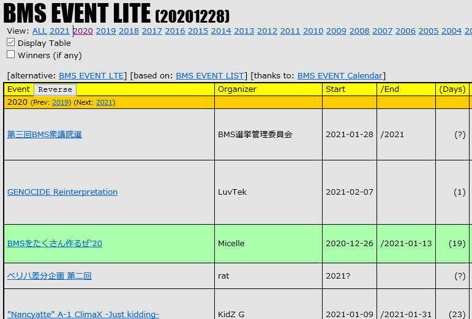The height and width of the screenshot is (319, 472).
Task: Jump to the 2006 events
Action: click(405, 31)
